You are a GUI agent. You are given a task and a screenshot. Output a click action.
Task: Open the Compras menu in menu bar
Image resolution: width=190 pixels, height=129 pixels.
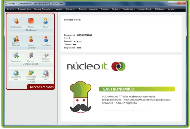point(71,9)
